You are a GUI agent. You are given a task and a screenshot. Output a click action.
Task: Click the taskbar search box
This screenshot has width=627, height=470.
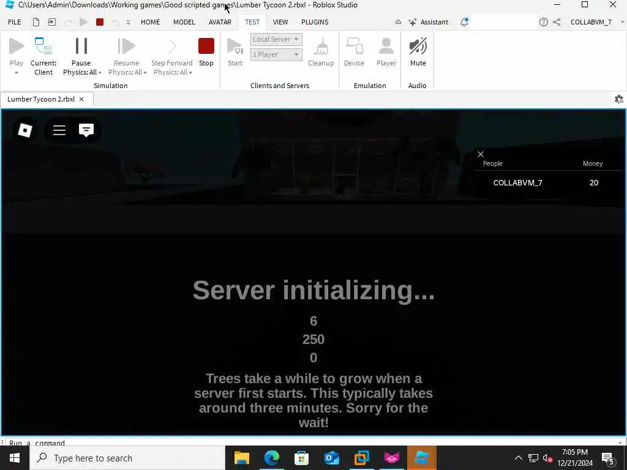[127, 458]
